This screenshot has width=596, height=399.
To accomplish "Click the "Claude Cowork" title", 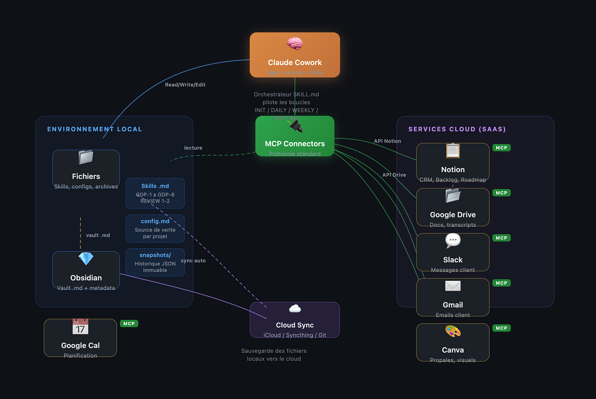I will [295, 63].
